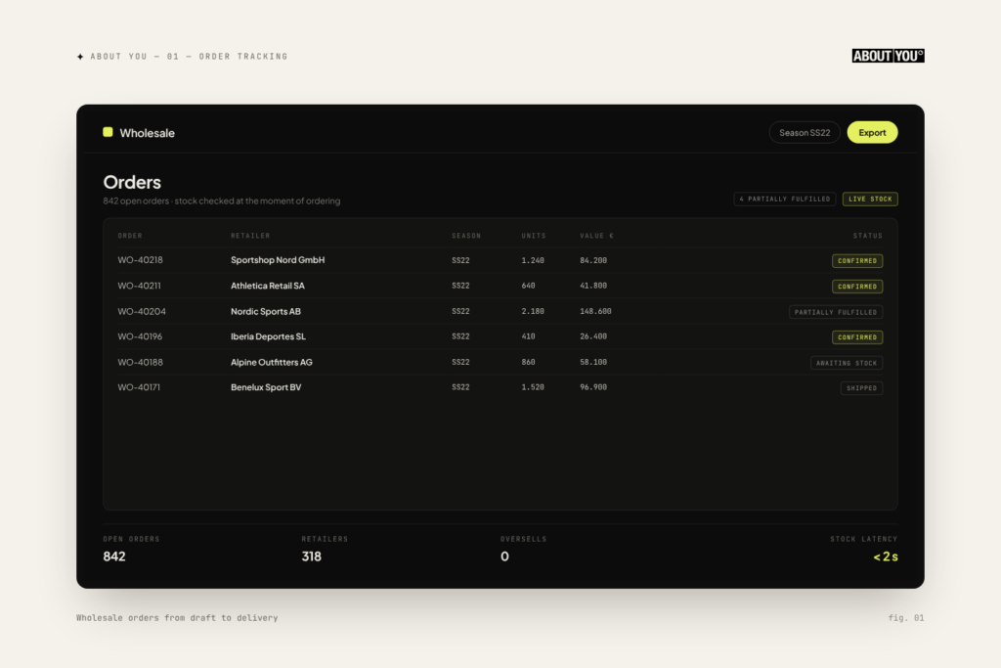Sort by the STATUS column header
The image size is (1001, 668).
coord(868,236)
